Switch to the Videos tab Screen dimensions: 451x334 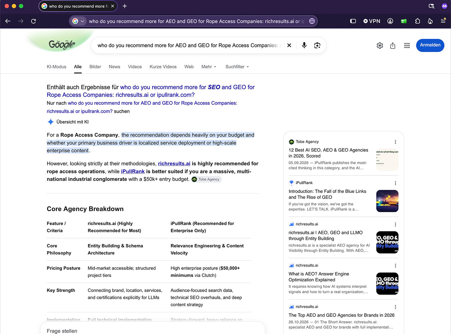point(135,67)
